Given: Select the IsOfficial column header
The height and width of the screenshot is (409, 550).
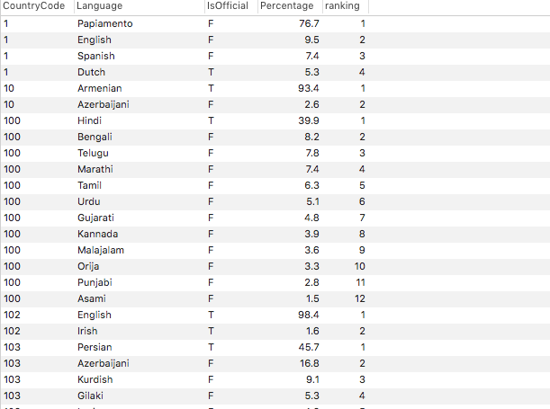Looking at the screenshot, I should pyautogui.click(x=228, y=6).
